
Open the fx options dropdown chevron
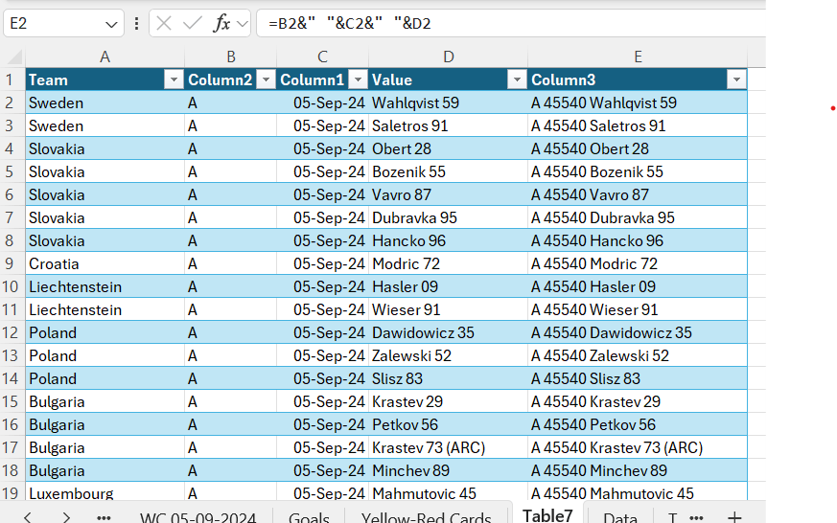(243, 24)
